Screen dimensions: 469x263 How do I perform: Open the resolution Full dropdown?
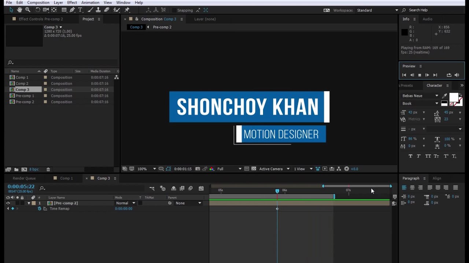pyautogui.click(x=229, y=169)
